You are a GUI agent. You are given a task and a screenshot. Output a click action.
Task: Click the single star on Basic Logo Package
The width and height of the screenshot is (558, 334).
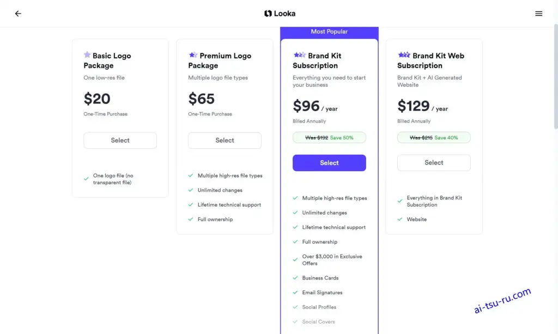pyautogui.click(x=87, y=55)
